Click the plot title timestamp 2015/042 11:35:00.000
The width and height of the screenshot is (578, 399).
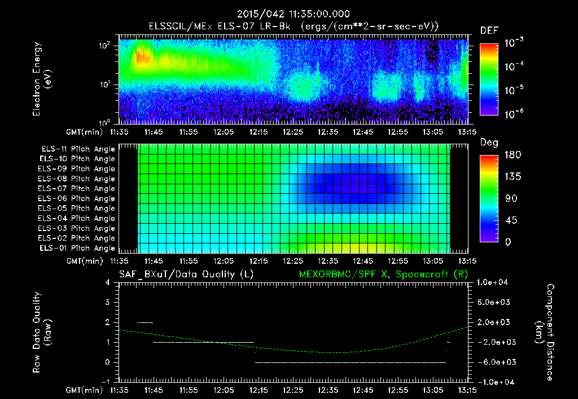pyautogui.click(x=294, y=14)
